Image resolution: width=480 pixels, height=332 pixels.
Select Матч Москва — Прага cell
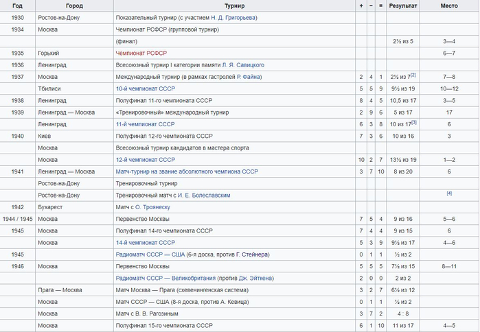(x=234, y=290)
